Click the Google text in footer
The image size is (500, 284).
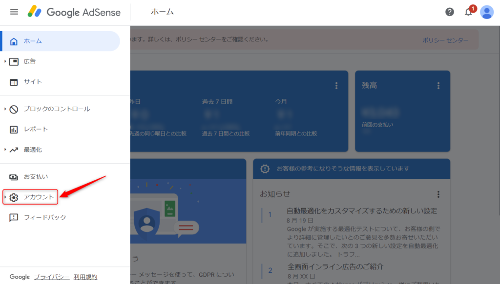20,277
